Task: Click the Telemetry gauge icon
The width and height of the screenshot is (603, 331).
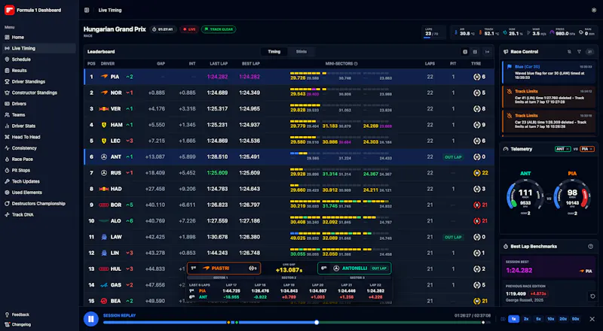Action: click(506, 149)
